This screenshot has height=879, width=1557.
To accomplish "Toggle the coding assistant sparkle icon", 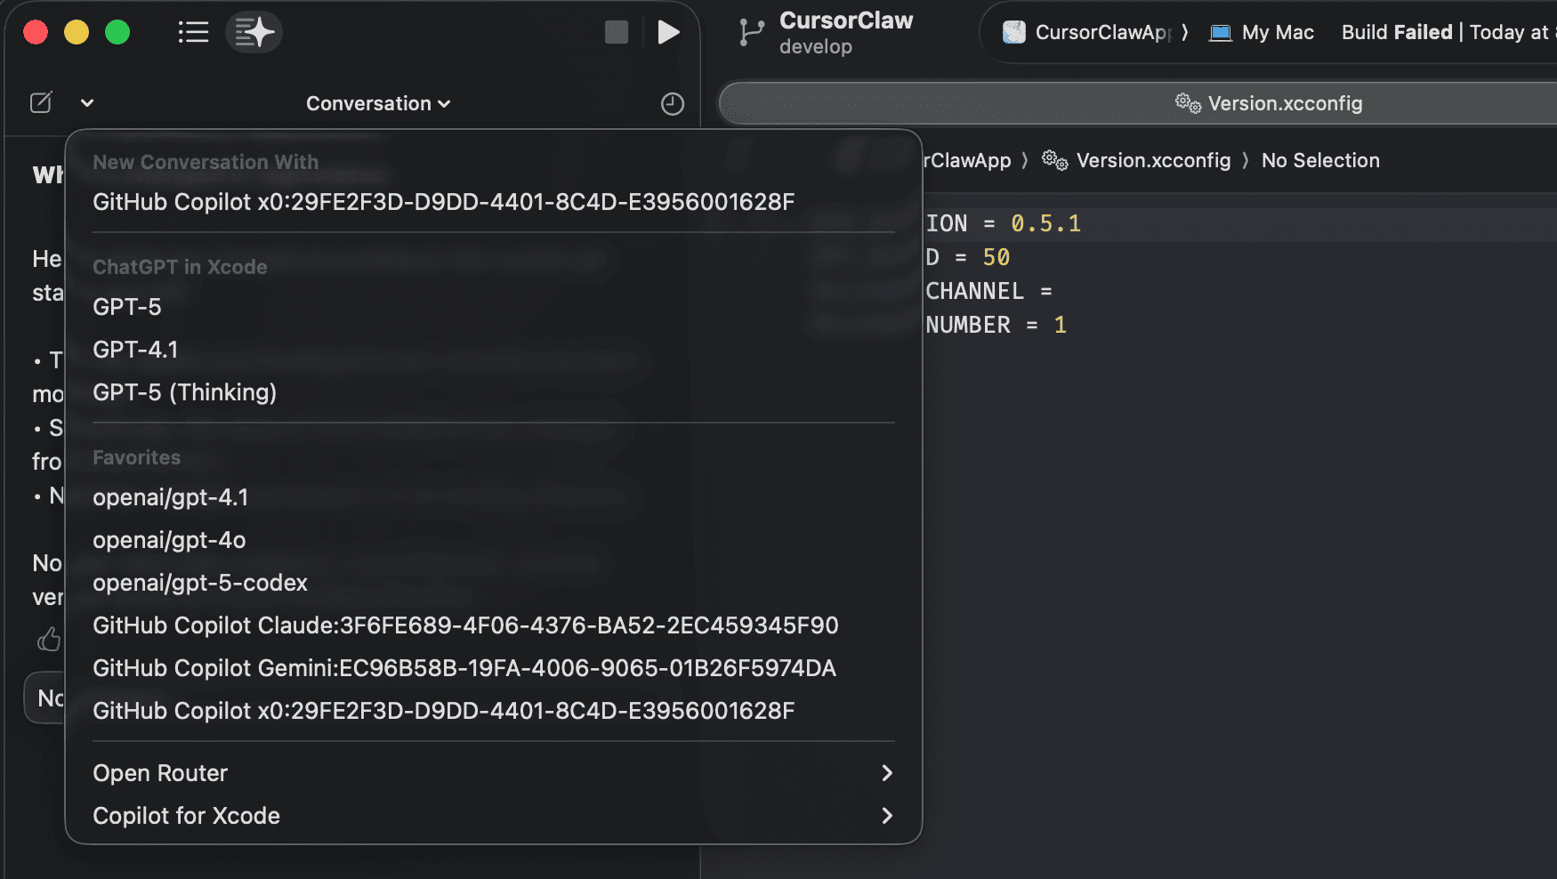I will 254,32.
